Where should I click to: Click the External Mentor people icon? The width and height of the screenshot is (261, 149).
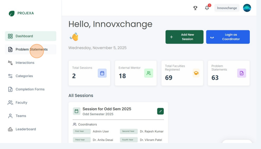point(149,73)
